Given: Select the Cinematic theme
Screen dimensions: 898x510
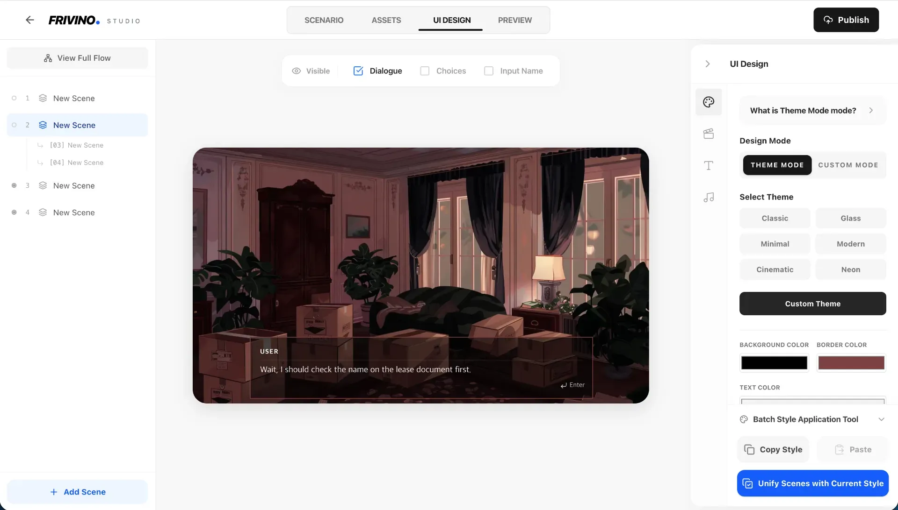Looking at the screenshot, I should coord(775,269).
